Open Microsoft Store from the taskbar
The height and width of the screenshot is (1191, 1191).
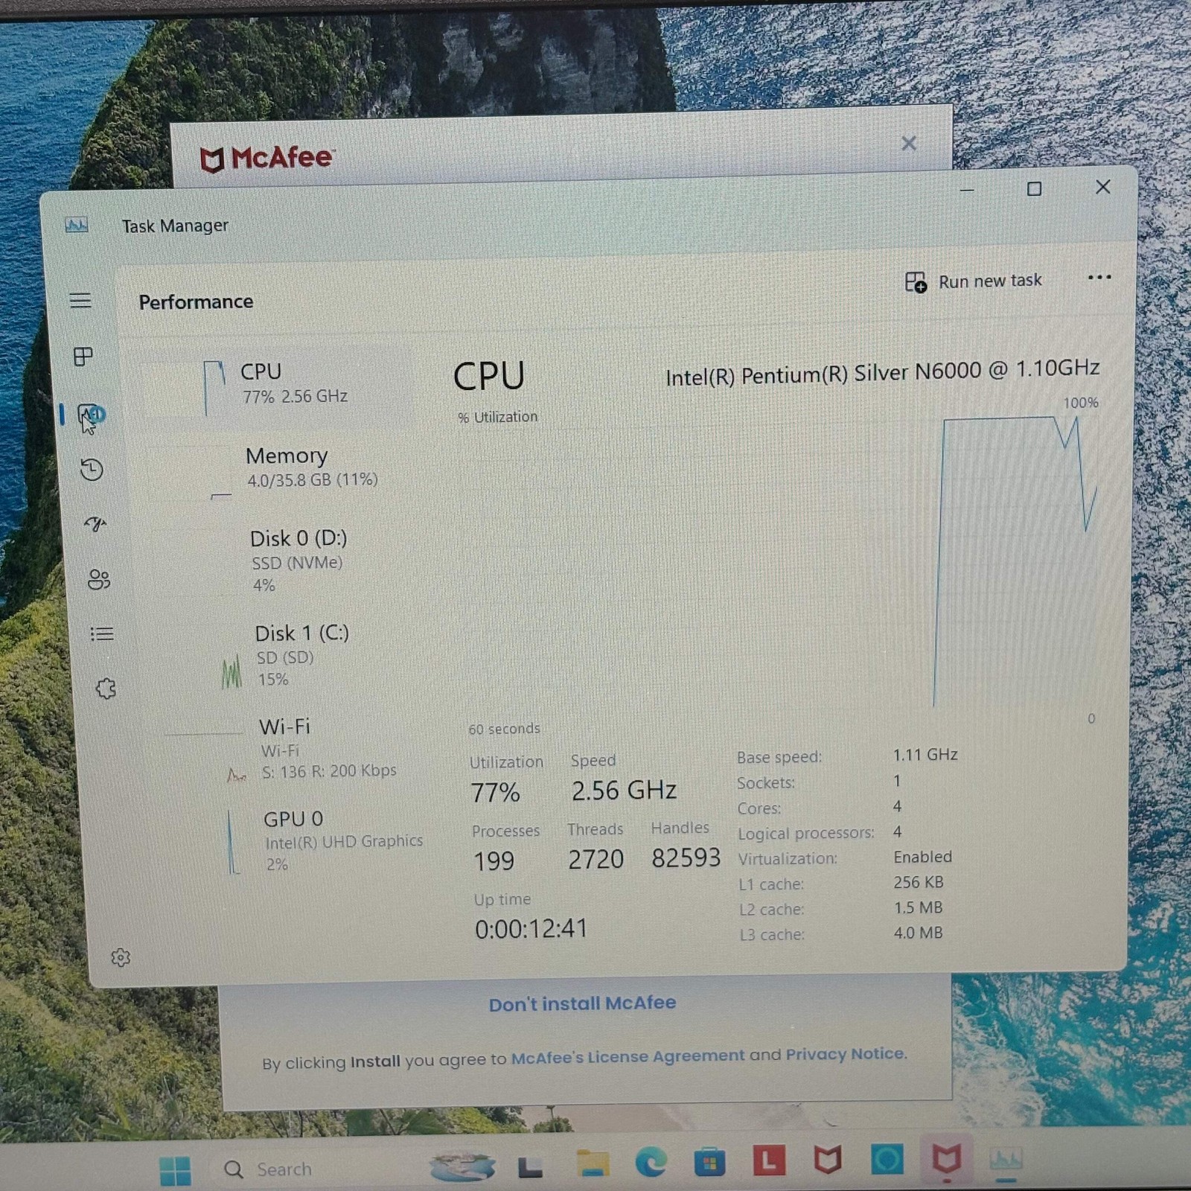coord(710,1162)
